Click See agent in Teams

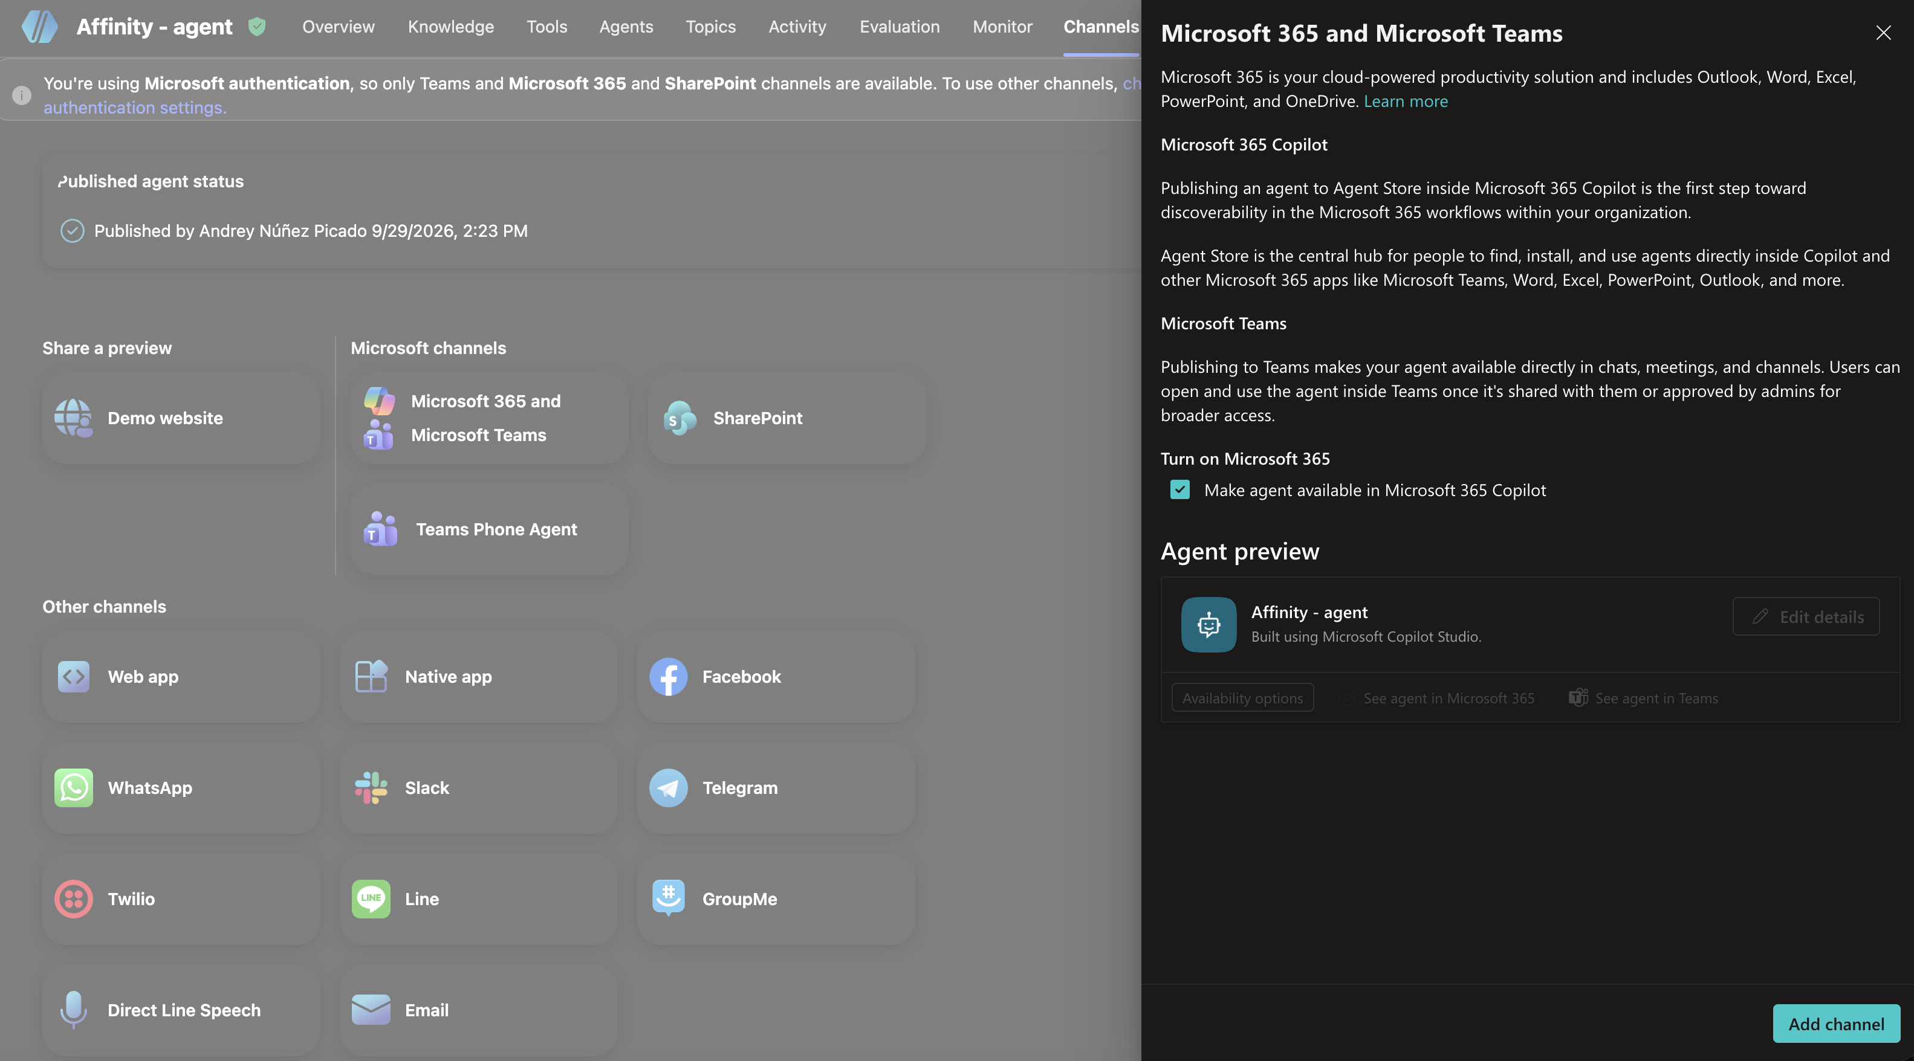point(1643,698)
